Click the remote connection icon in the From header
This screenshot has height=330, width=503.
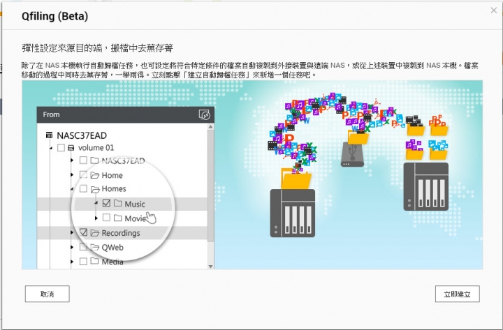pyautogui.click(x=204, y=114)
